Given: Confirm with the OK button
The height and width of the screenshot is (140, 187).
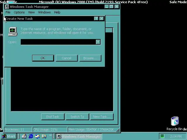Looking at the screenshot, I should (43, 58).
